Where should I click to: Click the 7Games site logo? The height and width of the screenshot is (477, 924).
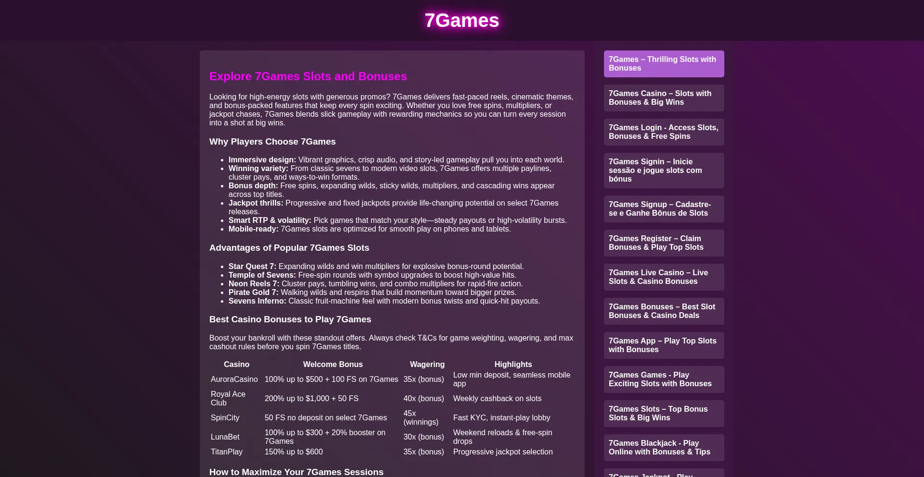pyautogui.click(x=462, y=20)
